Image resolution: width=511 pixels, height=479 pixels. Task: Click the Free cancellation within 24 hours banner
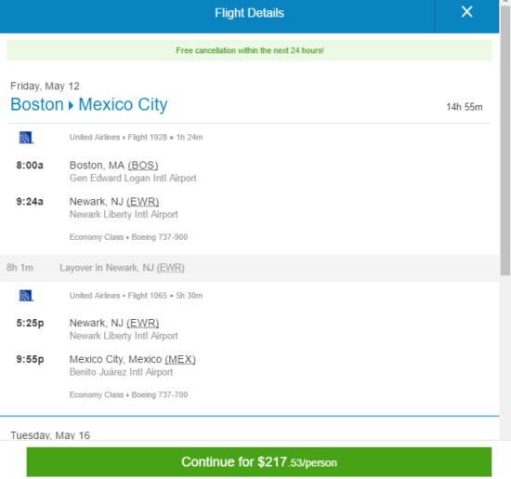250,50
